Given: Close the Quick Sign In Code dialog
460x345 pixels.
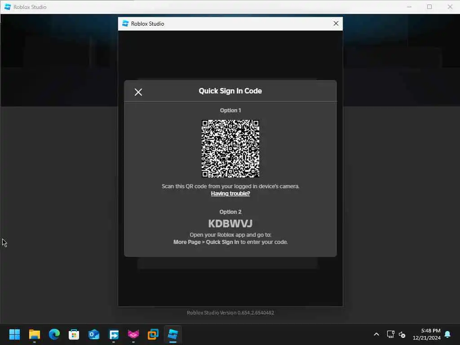Looking at the screenshot, I should pyautogui.click(x=138, y=92).
